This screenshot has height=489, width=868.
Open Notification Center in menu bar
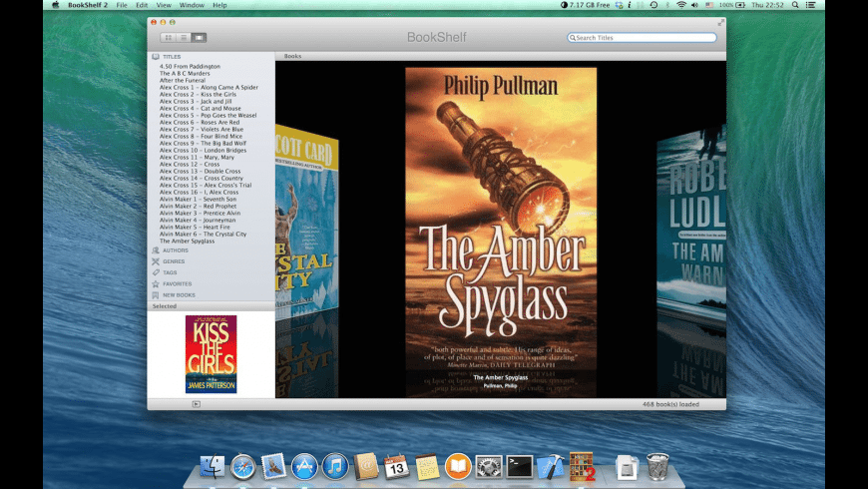pos(810,5)
